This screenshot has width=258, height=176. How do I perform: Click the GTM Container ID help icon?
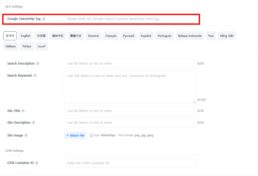click(x=37, y=163)
